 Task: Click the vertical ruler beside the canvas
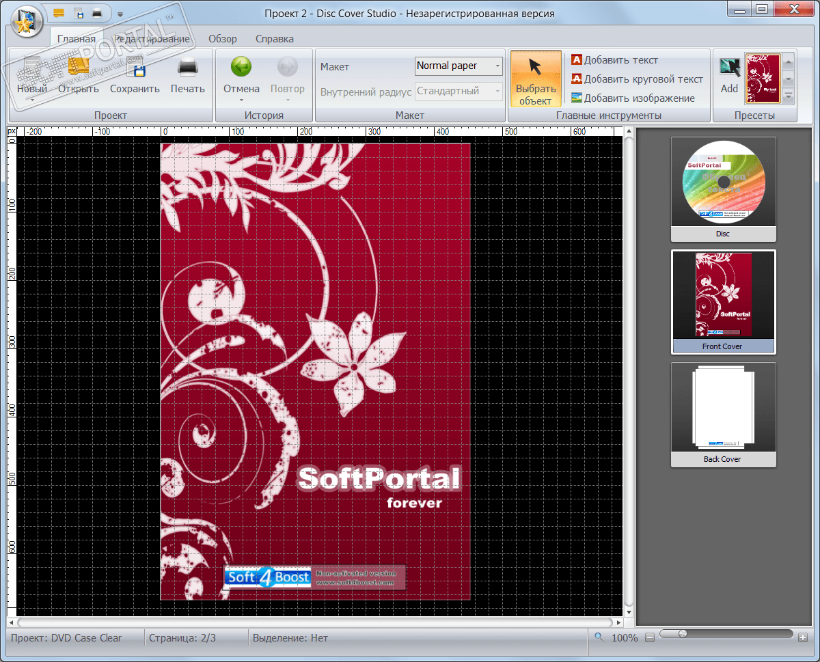click(x=12, y=376)
